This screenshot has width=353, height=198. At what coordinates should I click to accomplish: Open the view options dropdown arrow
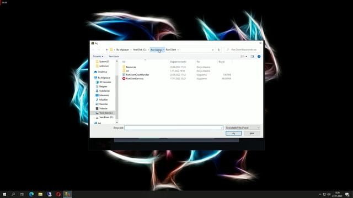tap(247, 56)
